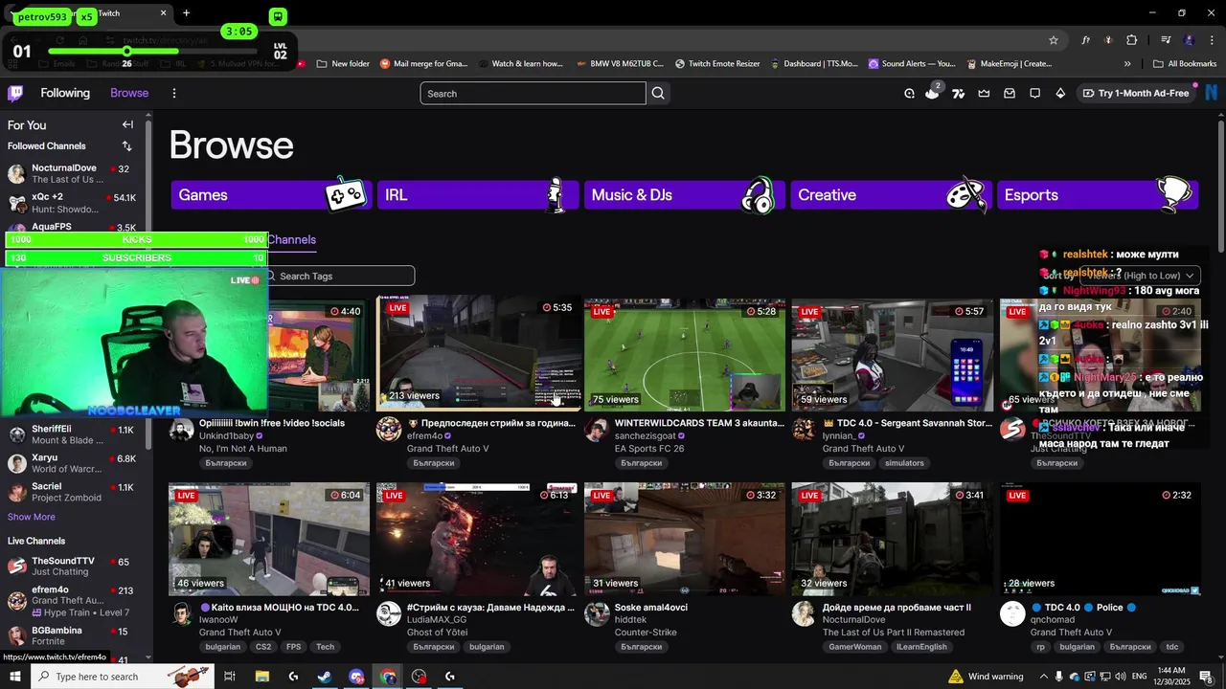Open Xaryu in followed channels list
This screenshot has height=689, width=1226.
click(73, 463)
